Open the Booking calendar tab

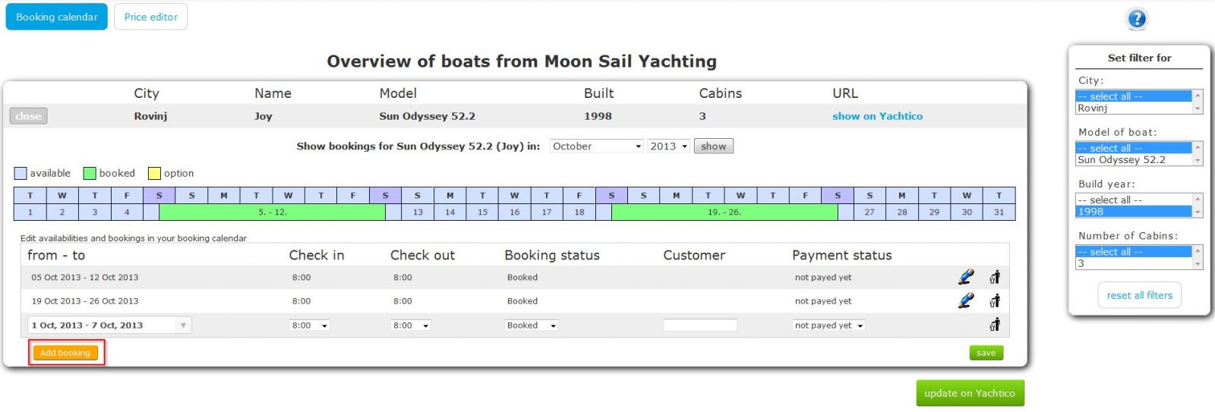coord(57,17)
